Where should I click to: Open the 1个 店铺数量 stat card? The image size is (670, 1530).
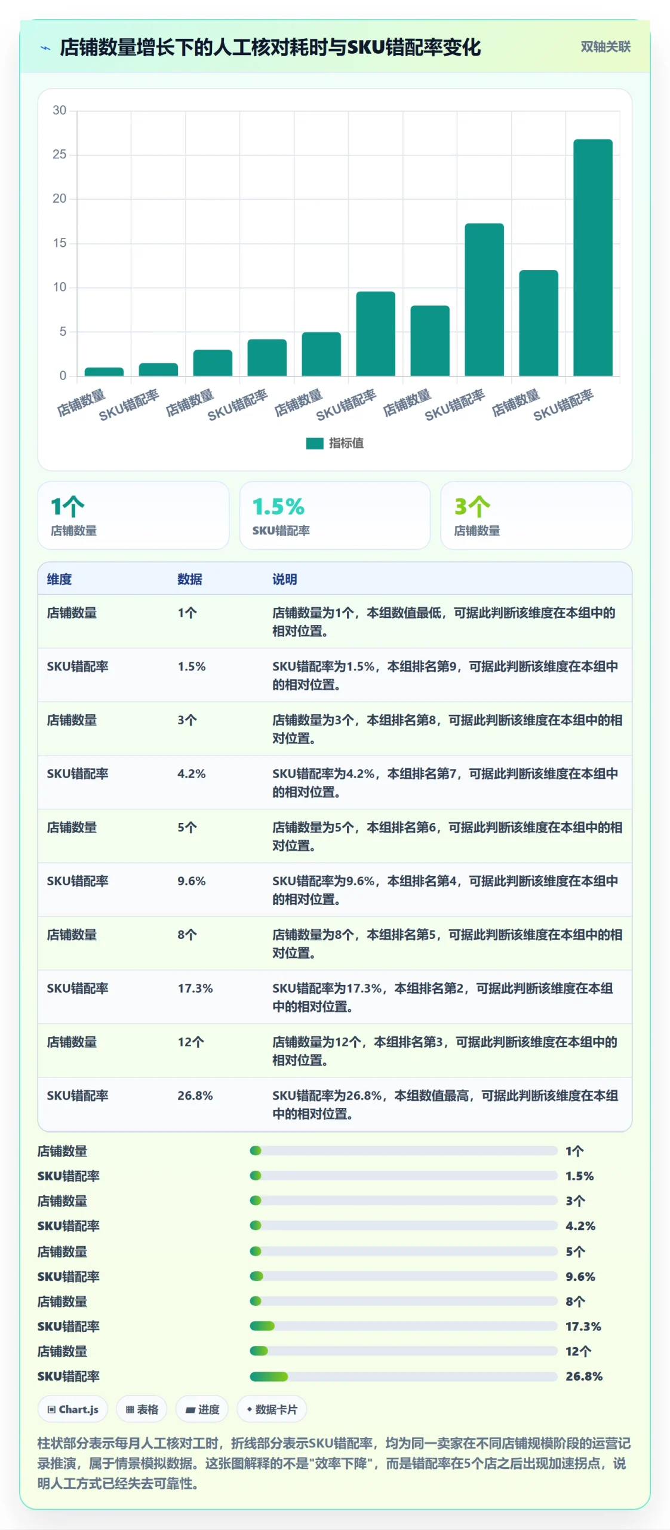133,515
